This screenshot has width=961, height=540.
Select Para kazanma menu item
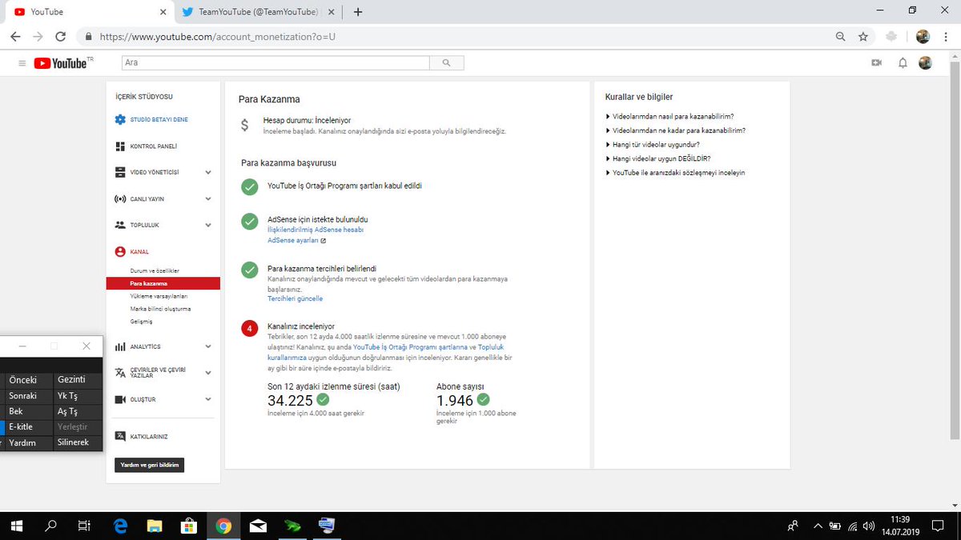tap(163, 283)
